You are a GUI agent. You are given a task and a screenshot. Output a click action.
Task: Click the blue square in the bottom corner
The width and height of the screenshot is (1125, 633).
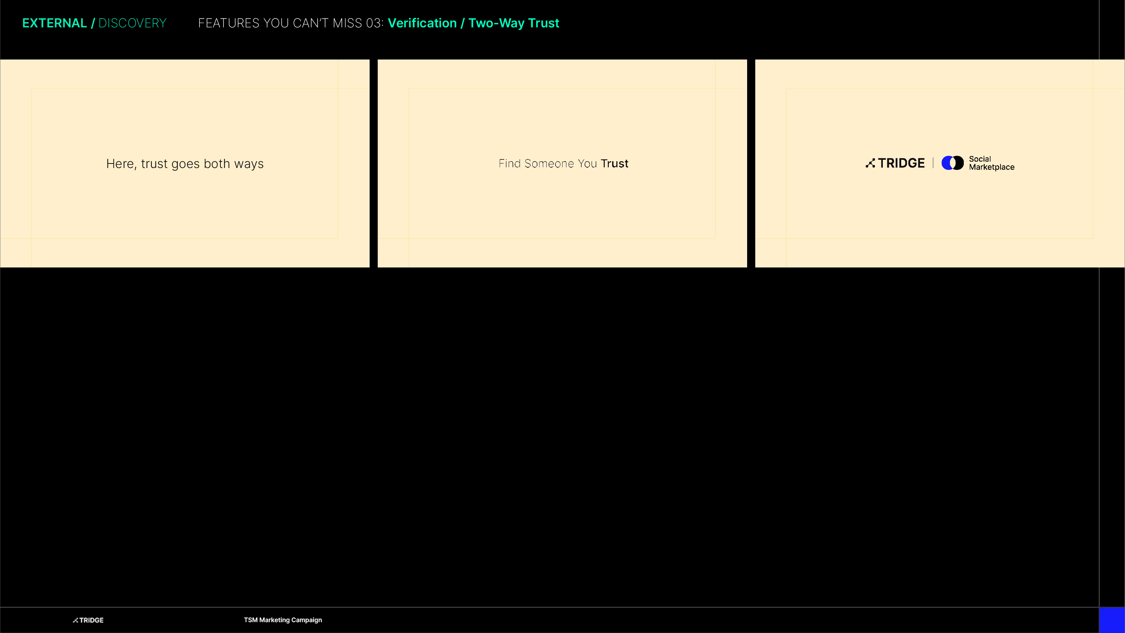click(x=1112, y=620)
